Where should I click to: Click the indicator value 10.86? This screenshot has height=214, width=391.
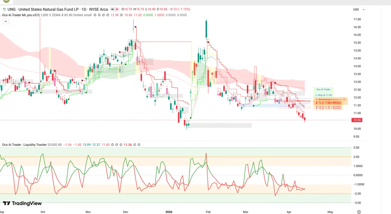click(x=128, y=15)
